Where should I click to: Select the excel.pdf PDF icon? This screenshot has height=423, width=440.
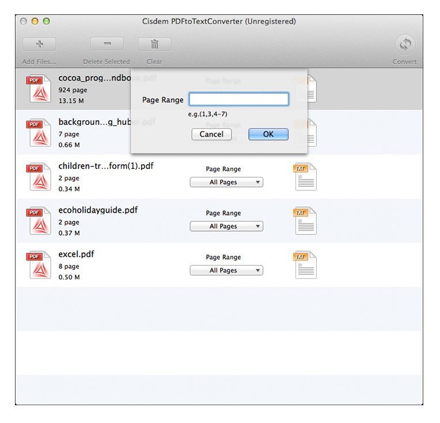[x=39, y=265]
